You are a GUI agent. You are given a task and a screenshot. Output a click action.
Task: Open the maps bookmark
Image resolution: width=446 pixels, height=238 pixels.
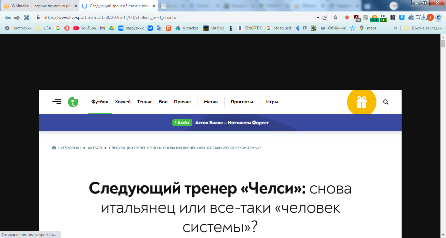pyautogui.click(x=368, y=28)
